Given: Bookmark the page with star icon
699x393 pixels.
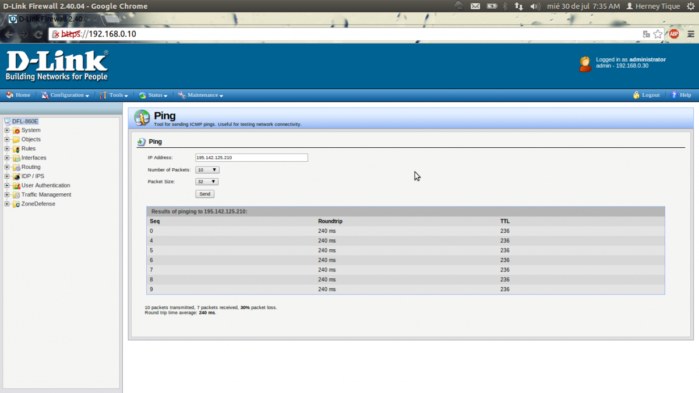Looking at the screenshot, I should point(658,34).
